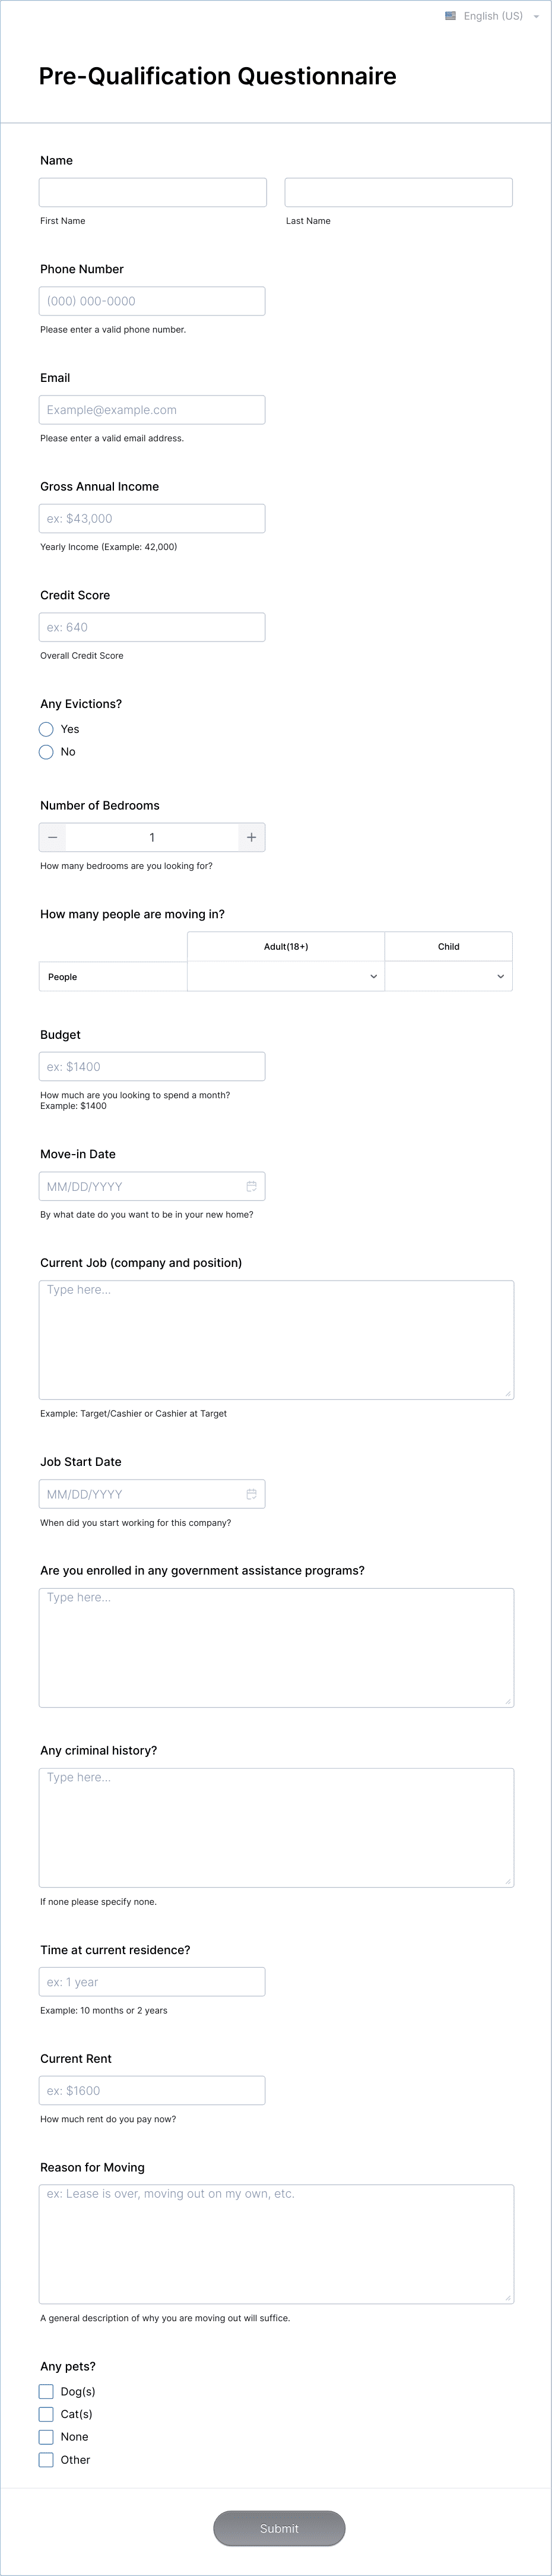This screenshot has height=2576, width=552.
Task: Open the Move-in Date calendar picker icon
Action: click(x=251, y=1185)
